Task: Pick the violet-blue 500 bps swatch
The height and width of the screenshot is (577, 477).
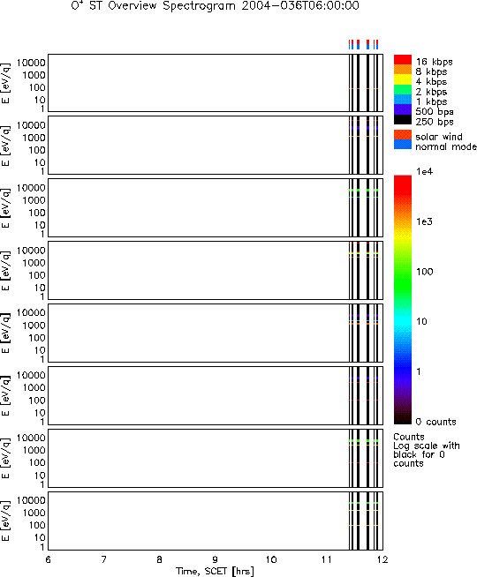Action: 403,109
